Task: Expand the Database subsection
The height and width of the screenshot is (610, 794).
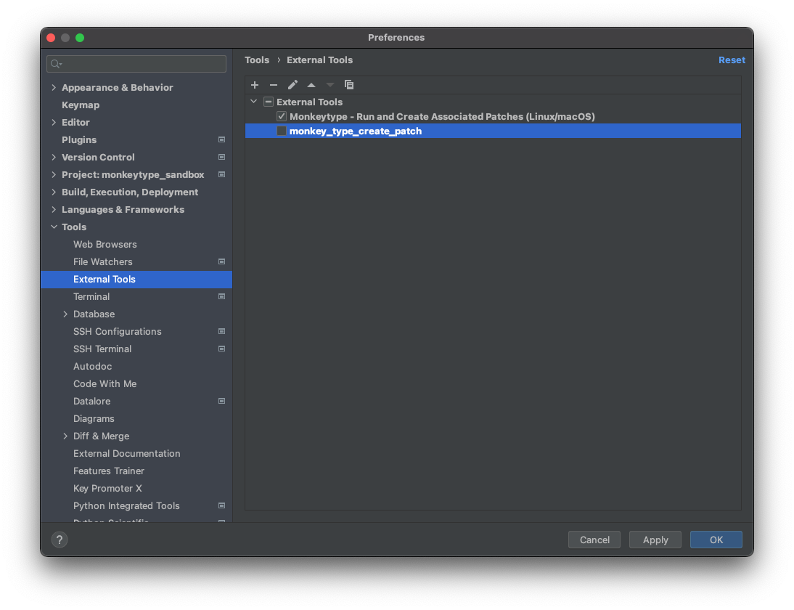Action: [65, 314]
